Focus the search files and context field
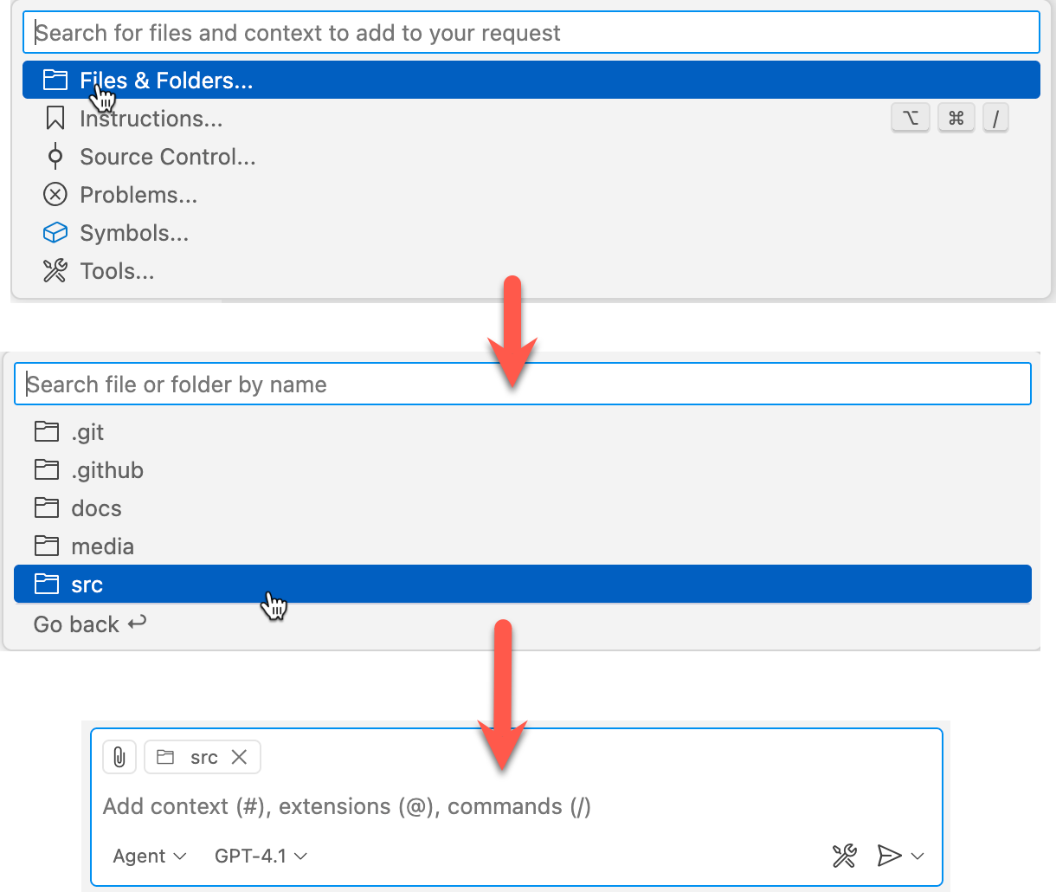The width and height of the screenshot is (1056, 892). click(x=530, y=33)
